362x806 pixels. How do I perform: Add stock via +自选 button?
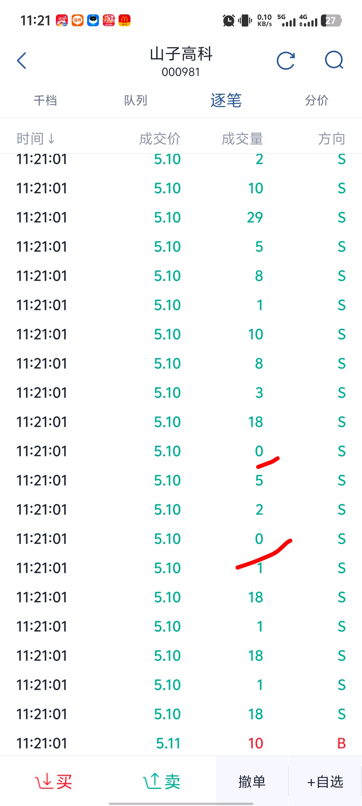325,781
